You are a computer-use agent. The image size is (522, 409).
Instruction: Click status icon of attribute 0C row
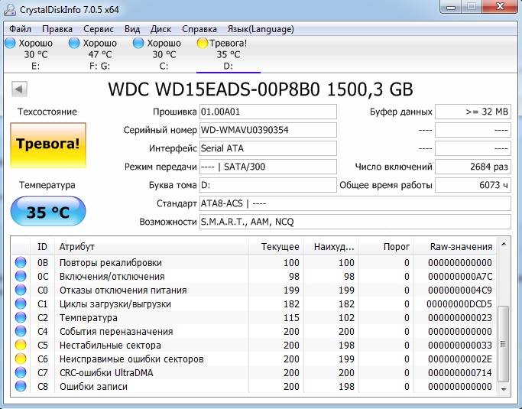coord(21,276)
